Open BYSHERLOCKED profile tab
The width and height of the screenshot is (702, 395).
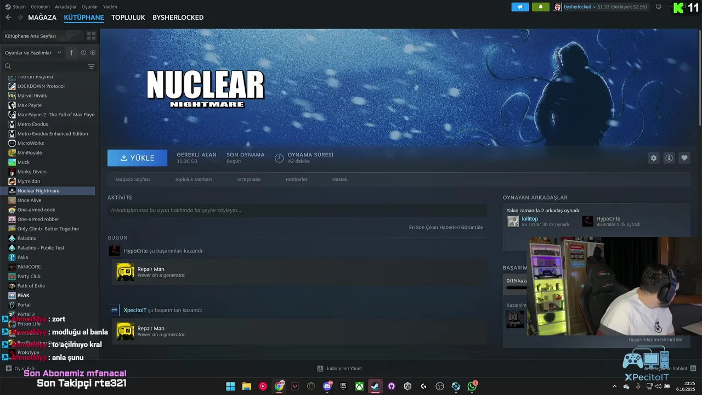[178, 18]
